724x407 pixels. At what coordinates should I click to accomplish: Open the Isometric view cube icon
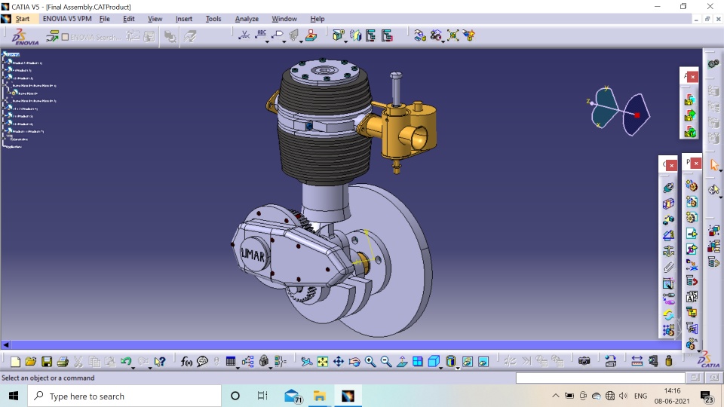pos(434,361)
